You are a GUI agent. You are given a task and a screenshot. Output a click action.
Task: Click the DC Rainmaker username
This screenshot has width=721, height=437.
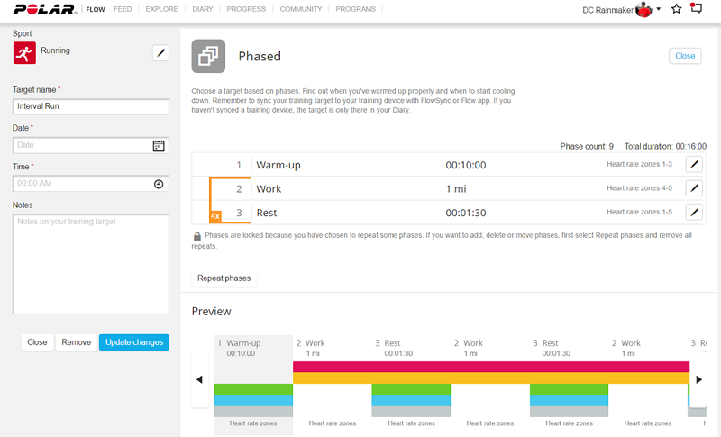click(x=607, y=10)
